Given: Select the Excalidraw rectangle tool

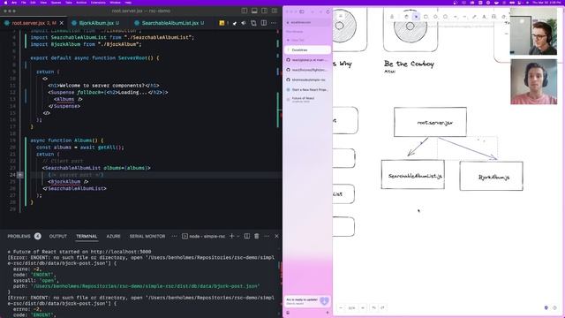Looking at the screenshot, I should 426,17.
